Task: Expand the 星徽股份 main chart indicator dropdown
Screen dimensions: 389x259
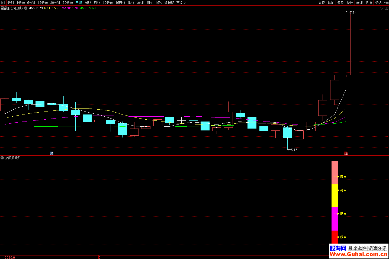Action: [26, 8]
